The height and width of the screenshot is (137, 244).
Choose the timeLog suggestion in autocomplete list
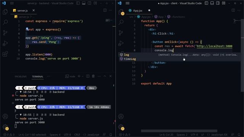point(180,59)
